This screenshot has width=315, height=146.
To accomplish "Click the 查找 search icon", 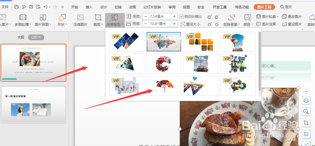I will tap(282, 7).
